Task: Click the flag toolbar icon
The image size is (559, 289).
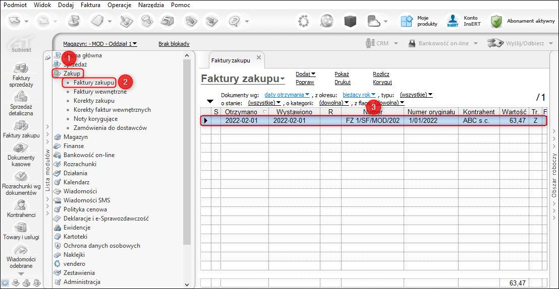Action: [74, 21]
